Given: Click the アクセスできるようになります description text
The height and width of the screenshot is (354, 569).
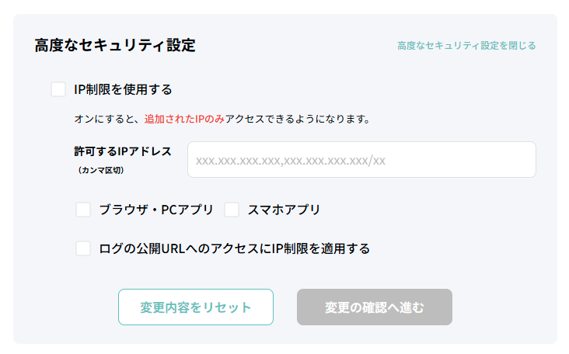Looking at the screenshot, I should (297, 120).
